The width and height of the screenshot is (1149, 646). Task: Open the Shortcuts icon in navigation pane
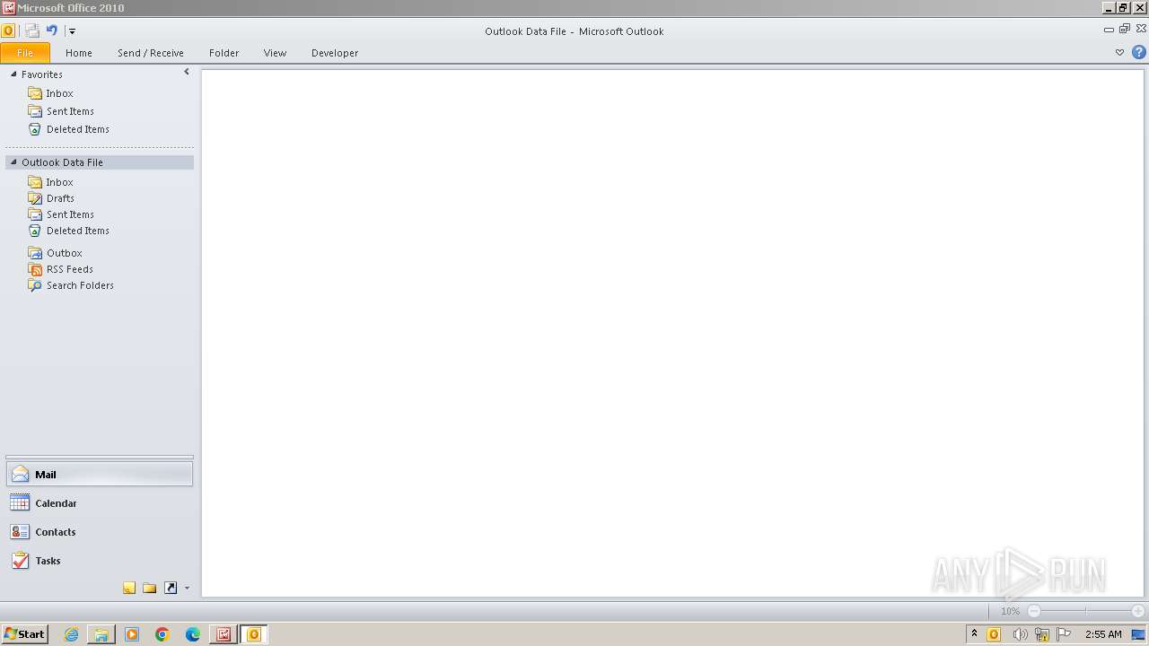171,589
